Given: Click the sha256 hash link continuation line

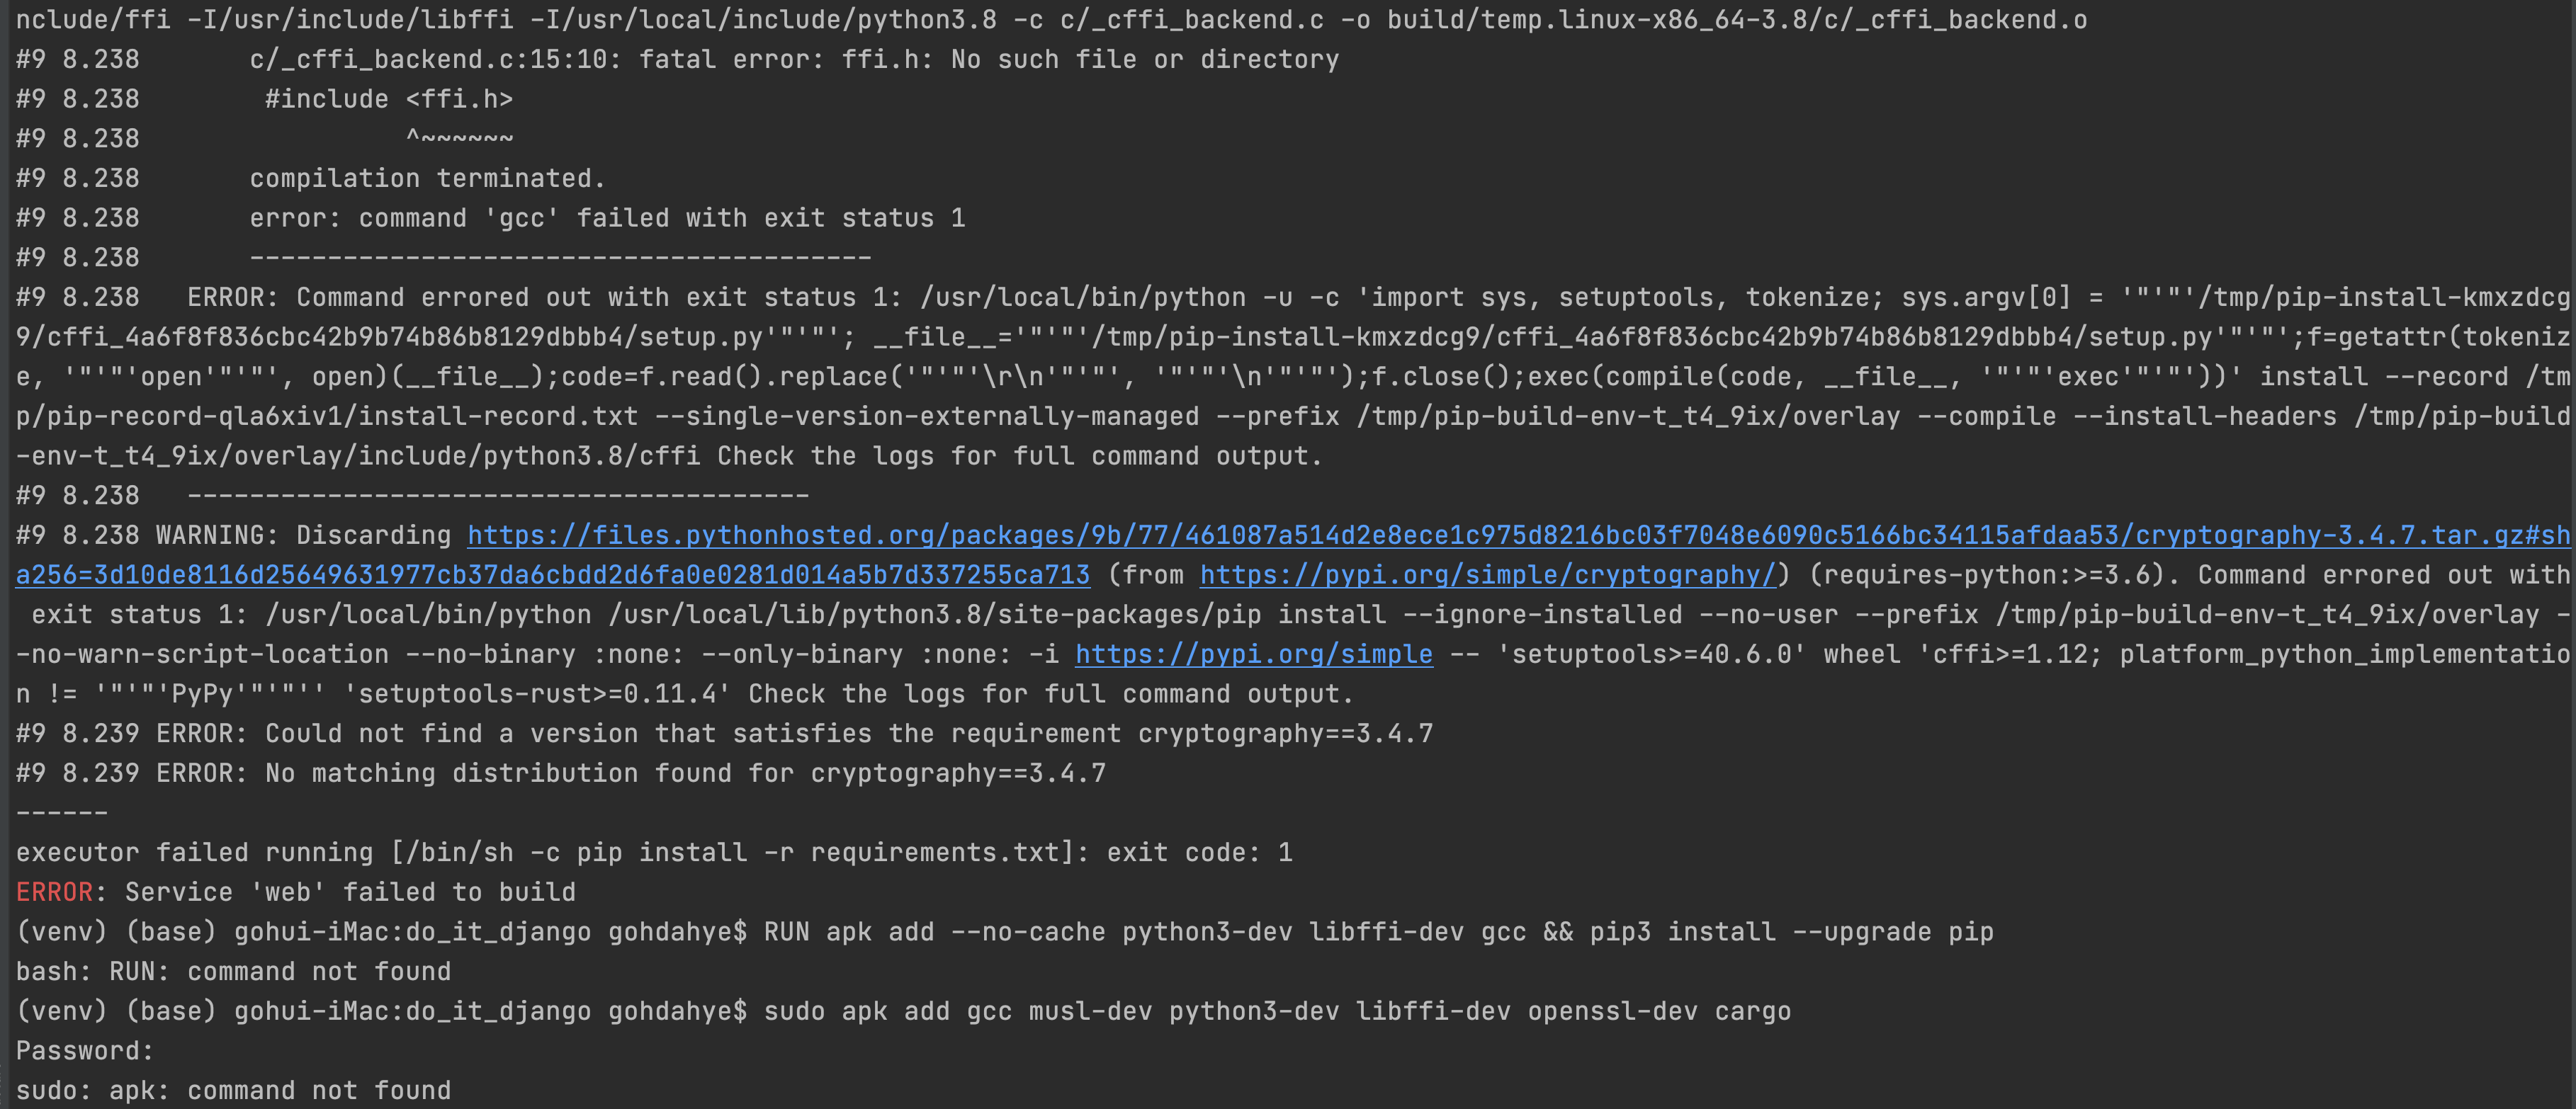Looking at the screenshot, I should point(553,575).
